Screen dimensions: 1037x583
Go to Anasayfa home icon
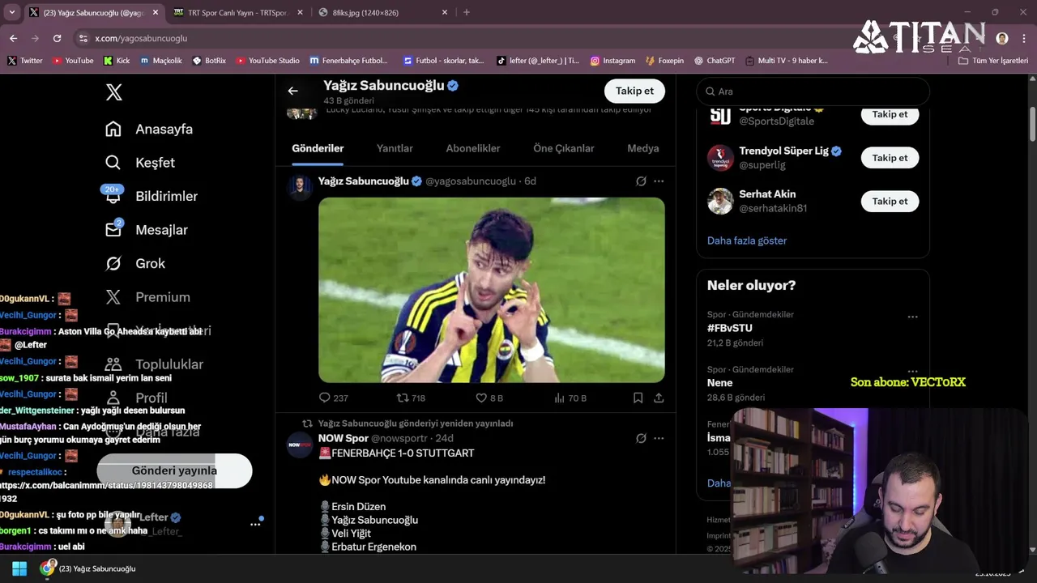[x=113, y=129]
